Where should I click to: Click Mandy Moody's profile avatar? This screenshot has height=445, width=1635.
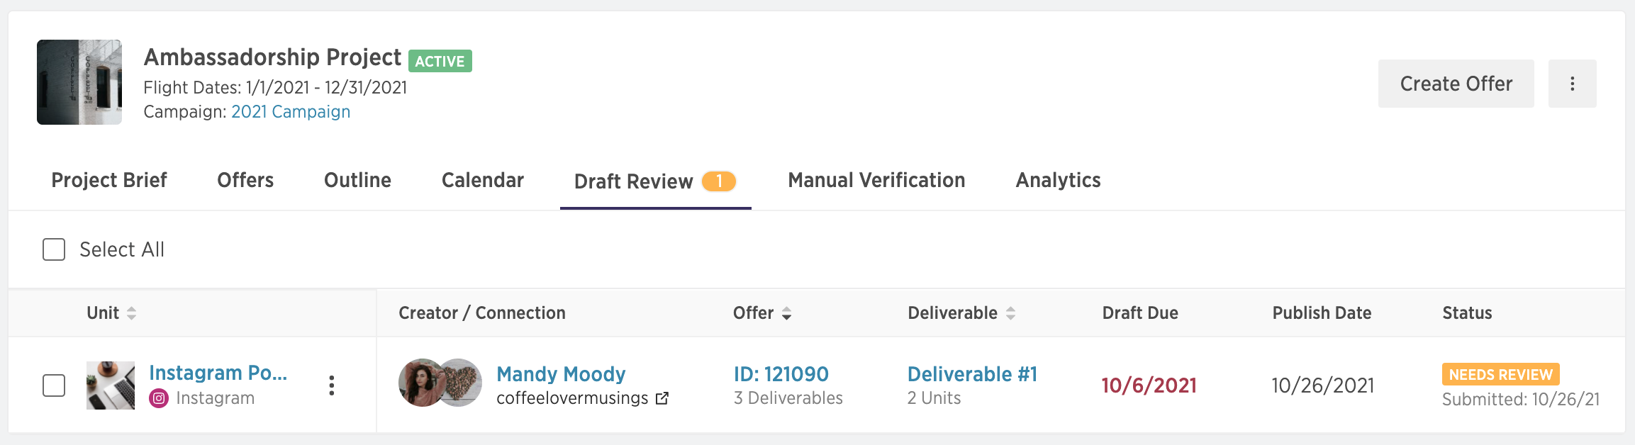(x=422, y=383)
